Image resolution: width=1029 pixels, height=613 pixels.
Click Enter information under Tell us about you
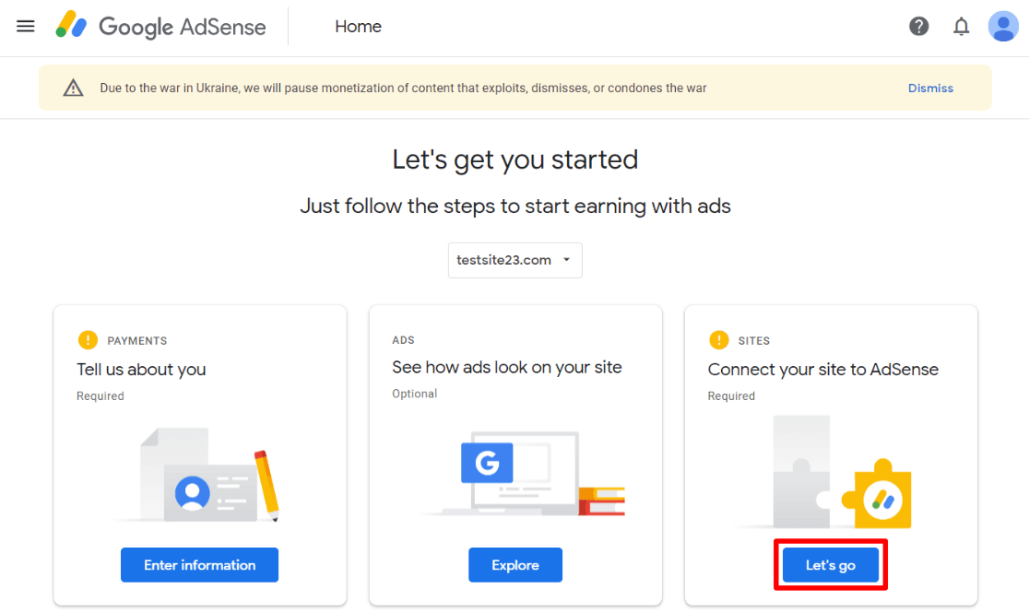tap(199, 564)
